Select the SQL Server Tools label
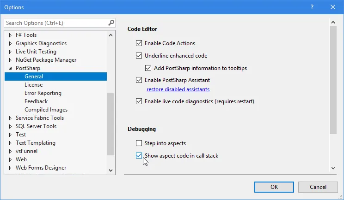 [x=36, y=126]
